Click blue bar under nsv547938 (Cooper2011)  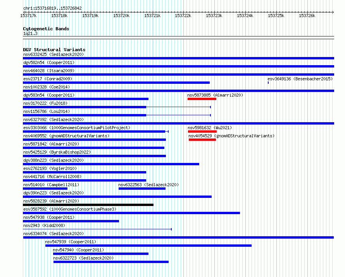(x=71, y=221)
